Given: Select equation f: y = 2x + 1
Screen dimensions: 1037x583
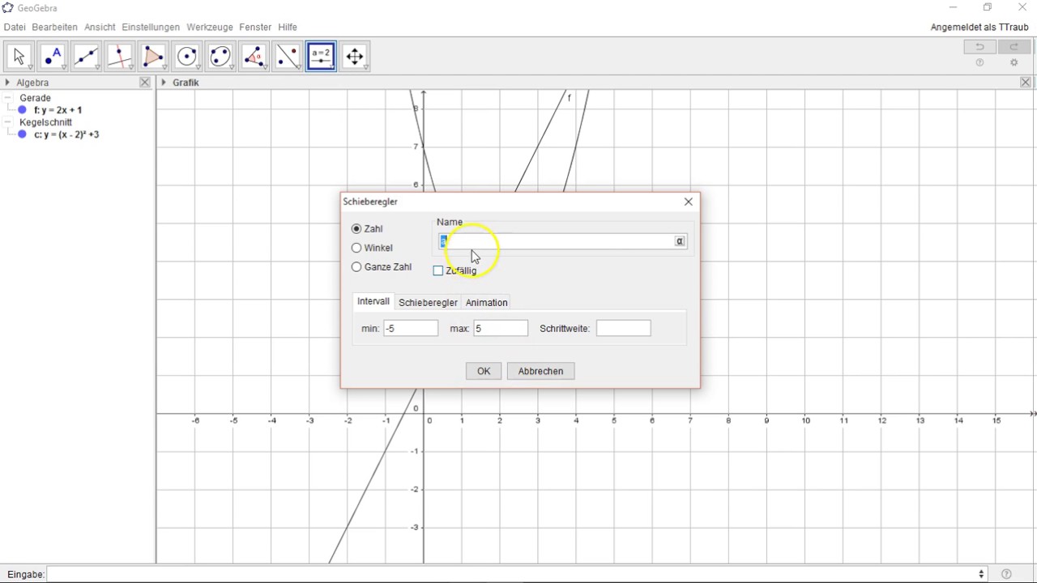Looking at the screenshot, I should coord(58,110).
